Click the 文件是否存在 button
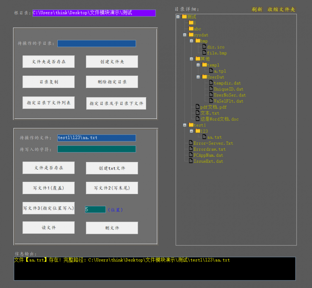Viewport: 312px width, 288px height. (x=48, y=168)
